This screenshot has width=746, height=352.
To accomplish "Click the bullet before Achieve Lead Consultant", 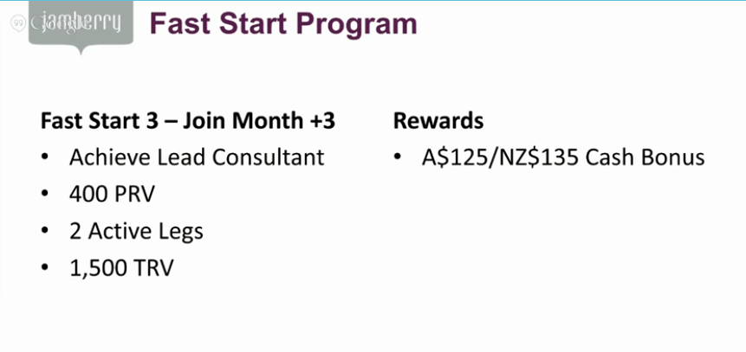I will (x=45, y=157).
